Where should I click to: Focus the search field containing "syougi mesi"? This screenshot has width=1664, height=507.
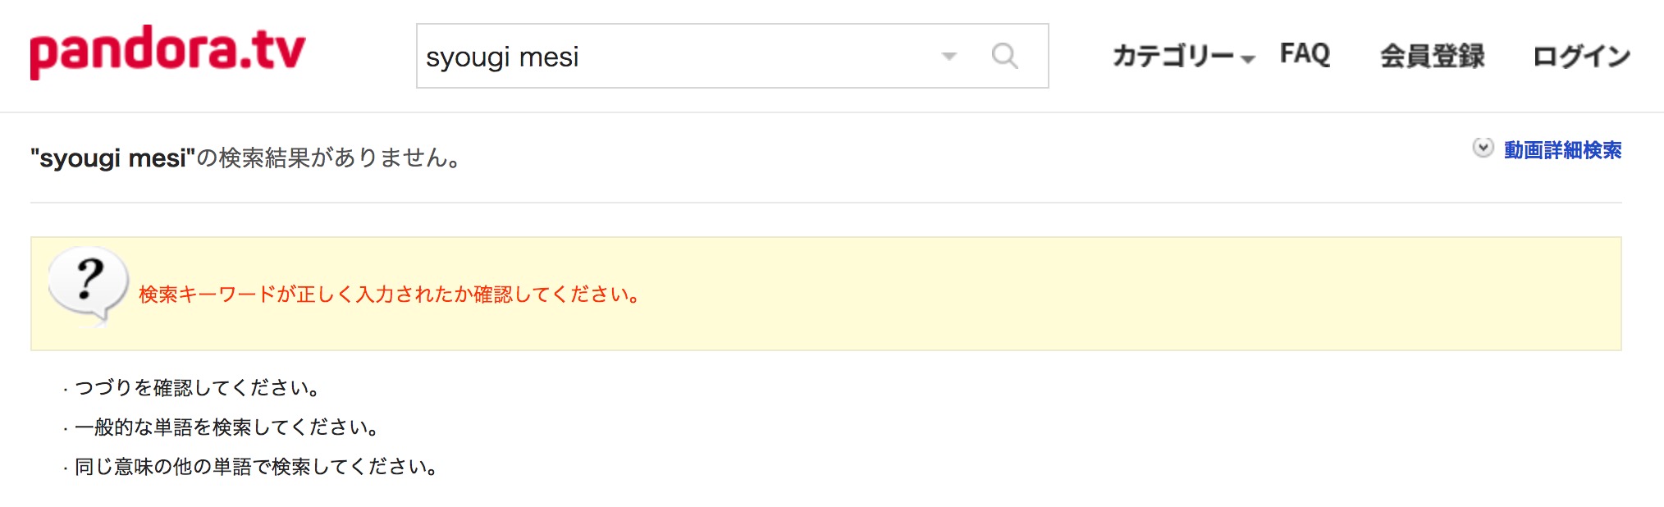click(x=673, y=57)
